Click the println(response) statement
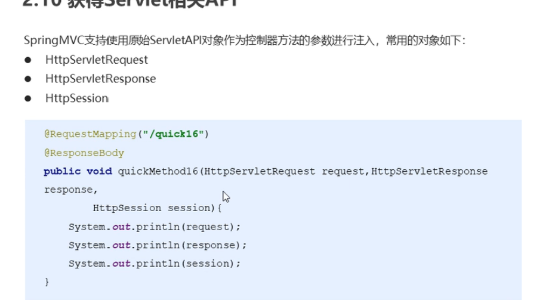 click(157, 245)
